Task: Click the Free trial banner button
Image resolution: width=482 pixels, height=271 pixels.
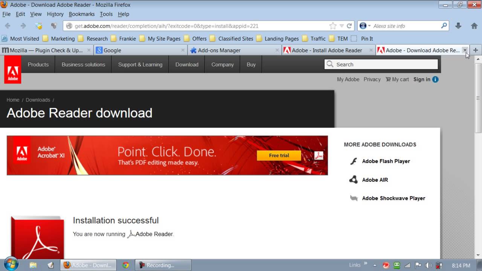Action: [x=279, y=155]
